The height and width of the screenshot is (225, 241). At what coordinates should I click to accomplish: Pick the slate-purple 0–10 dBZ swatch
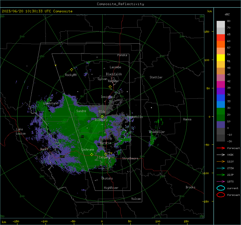pyautogui.click(x=221, y=125)
